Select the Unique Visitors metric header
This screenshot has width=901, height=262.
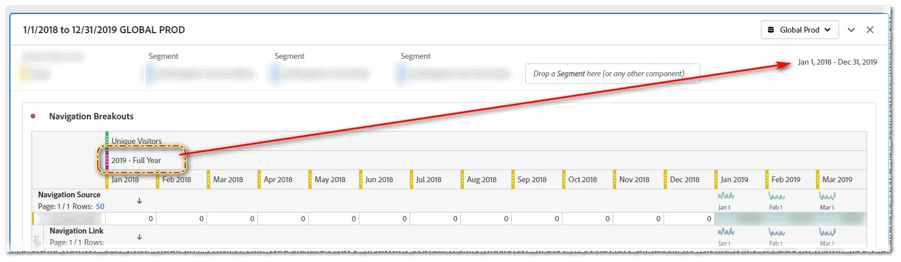[137, 141]
